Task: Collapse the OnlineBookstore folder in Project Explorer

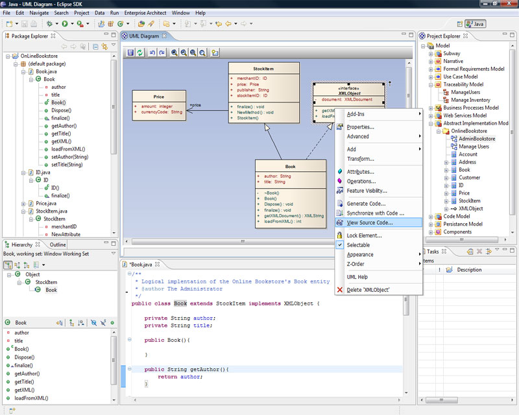Action: tap(437, 131)
